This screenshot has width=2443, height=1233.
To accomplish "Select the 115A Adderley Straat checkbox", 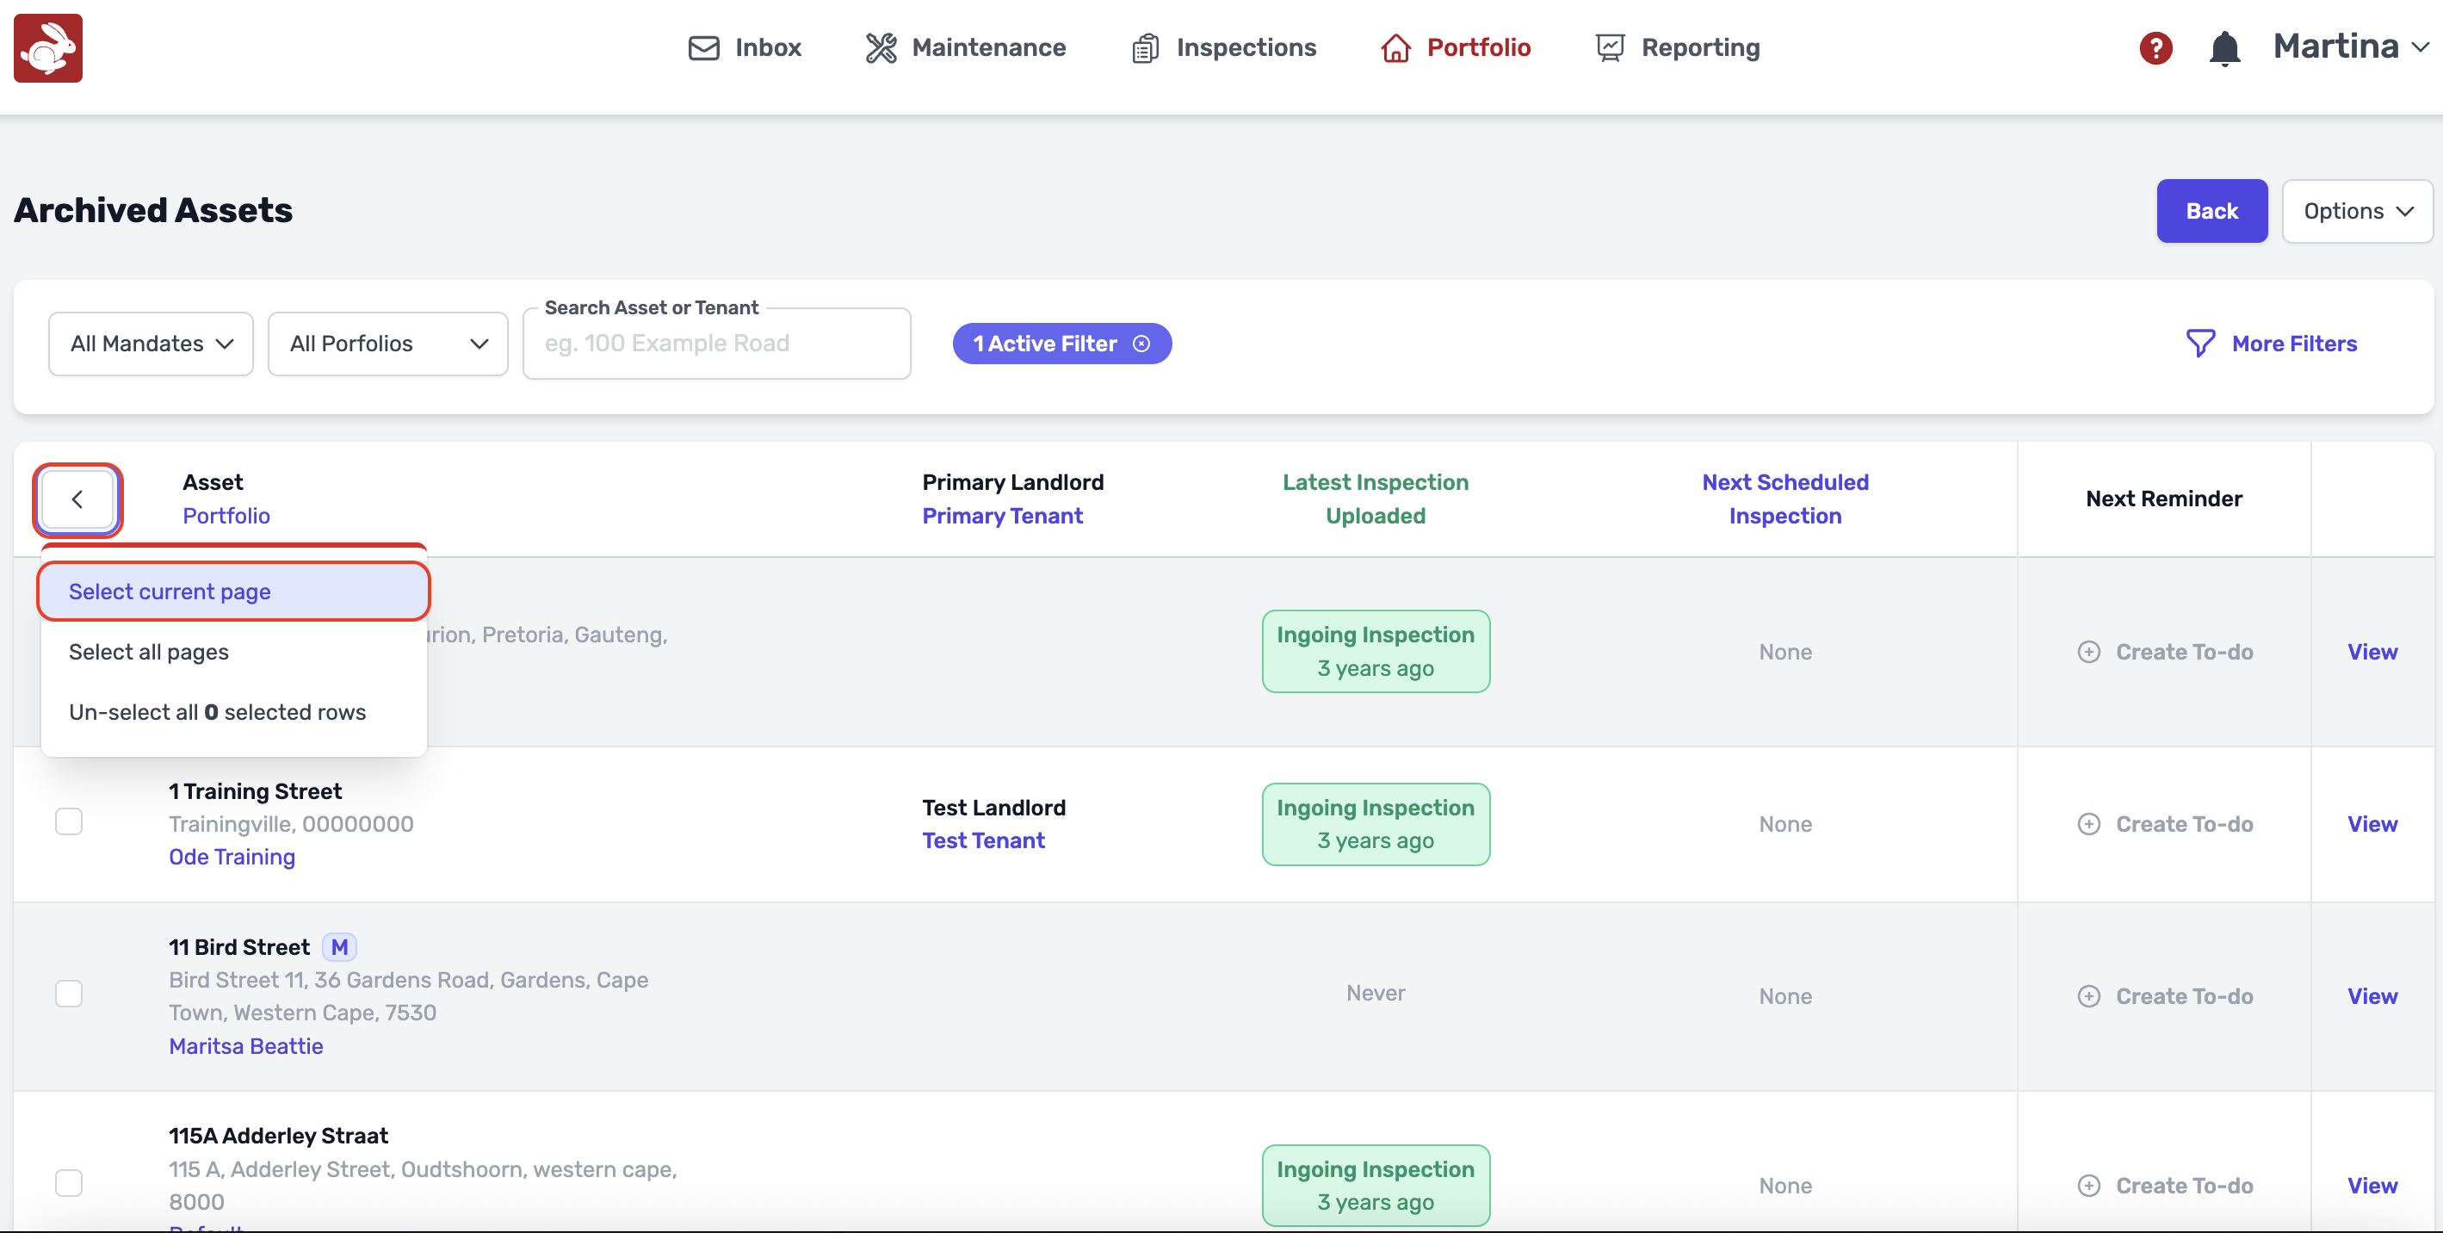I will (68, 1183).
